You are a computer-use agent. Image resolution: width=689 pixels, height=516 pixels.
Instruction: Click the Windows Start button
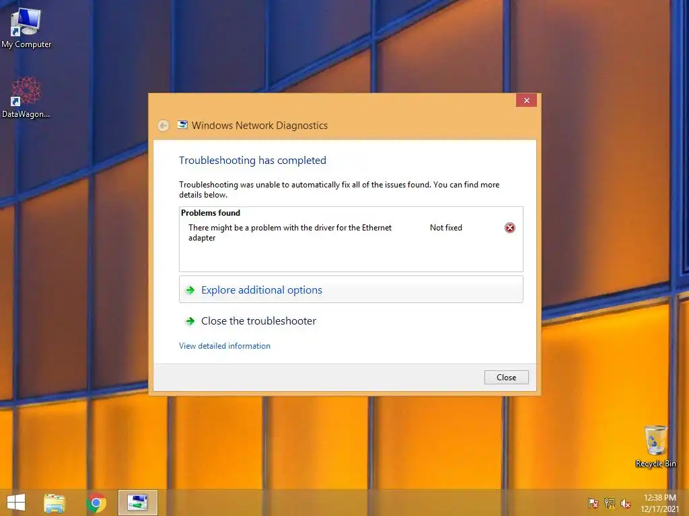tap(16, 503)
